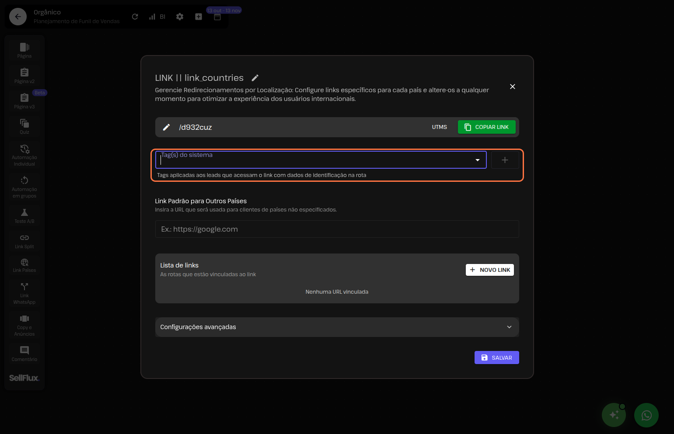Screen dimensions: 674x434
Task: Select Link Países in the sidebar
Action: pyautogui.click(x=24, y=265)
